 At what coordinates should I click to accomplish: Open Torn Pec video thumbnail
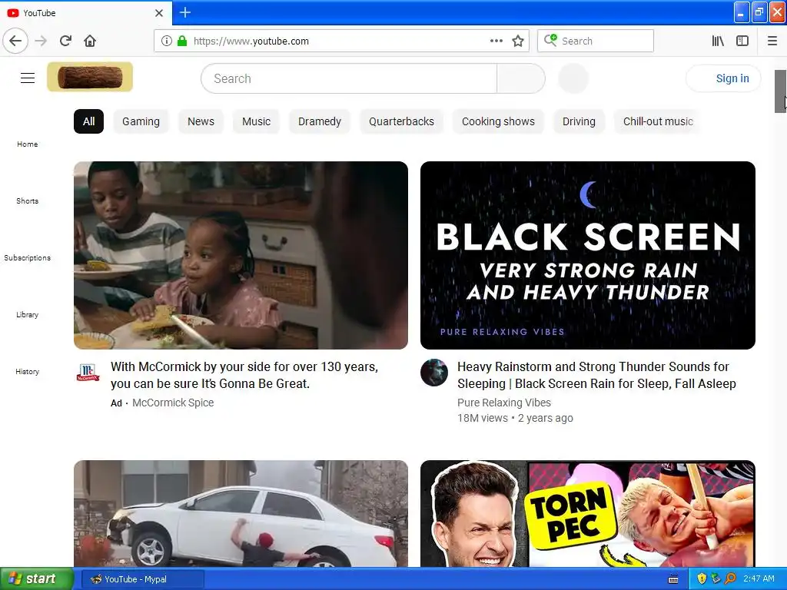[x=588, y=514]
